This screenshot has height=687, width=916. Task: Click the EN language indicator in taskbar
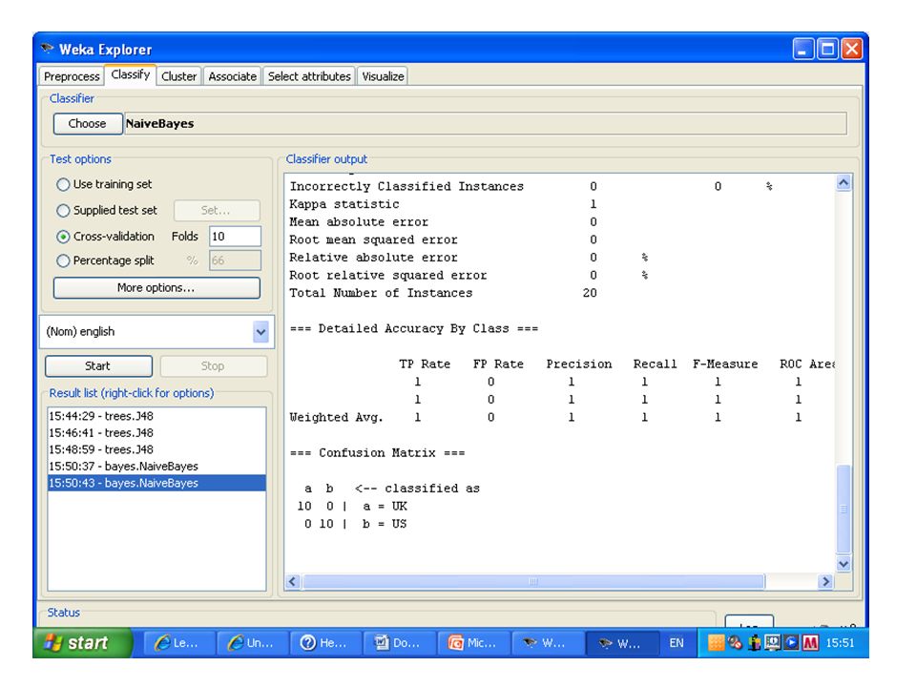click(677, 642)
